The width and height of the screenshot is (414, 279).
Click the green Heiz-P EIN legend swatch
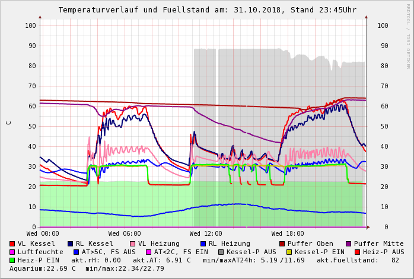coord(12,261)
